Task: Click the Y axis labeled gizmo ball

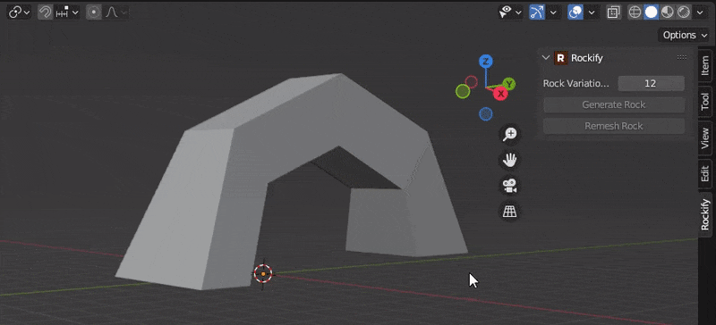Action: [x=509, y=84]
